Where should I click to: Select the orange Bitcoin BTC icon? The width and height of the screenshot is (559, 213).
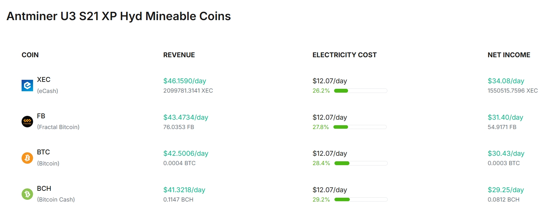(27, 158)
